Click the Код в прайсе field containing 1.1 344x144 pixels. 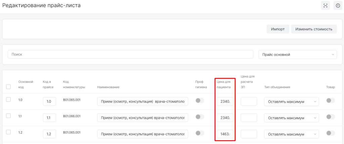[49, 118]
